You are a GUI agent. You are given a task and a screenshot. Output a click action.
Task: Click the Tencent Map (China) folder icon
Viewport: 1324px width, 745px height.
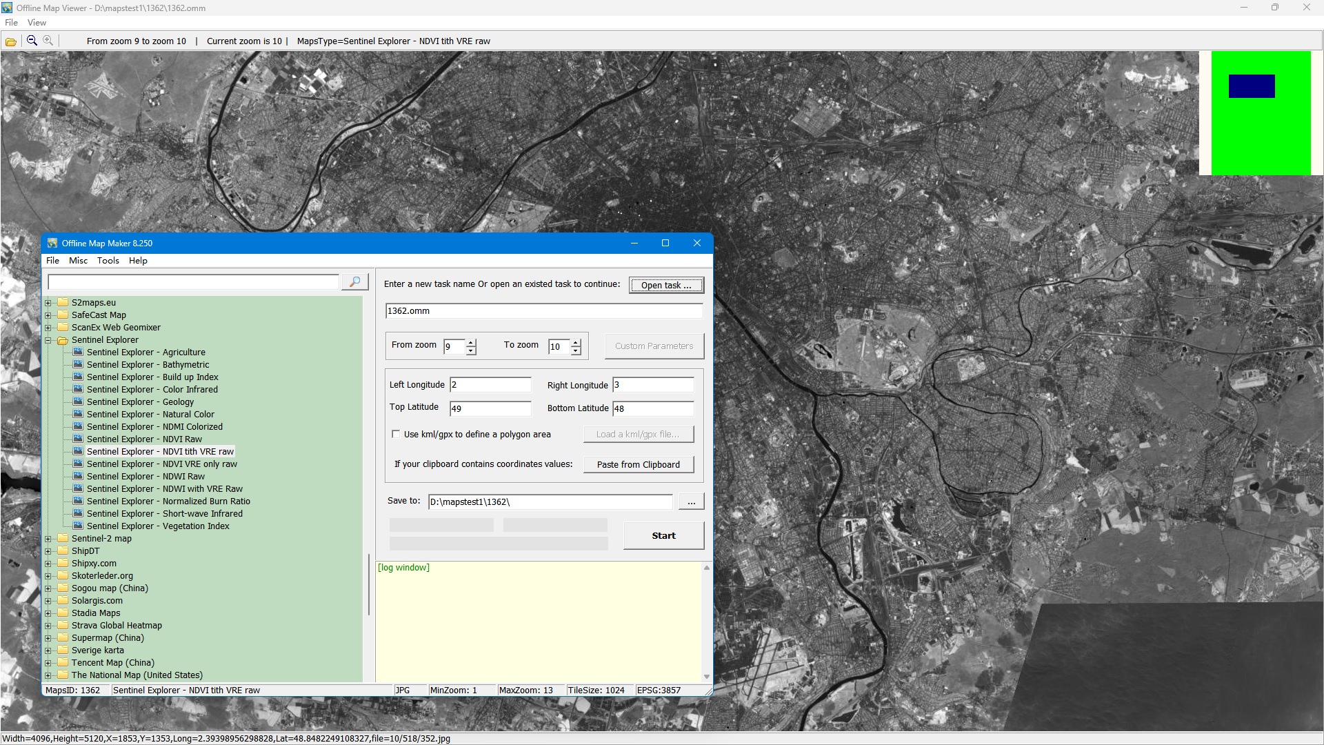(x=63, y=662)
